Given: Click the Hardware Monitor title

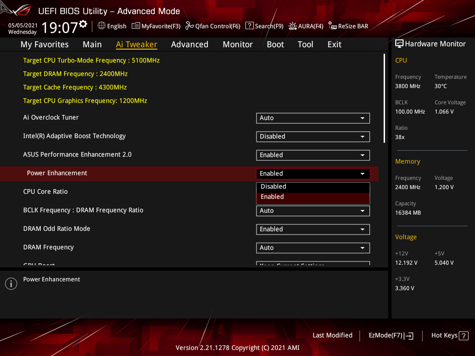Looking at the screenshot, I should [x=435, y=44].
